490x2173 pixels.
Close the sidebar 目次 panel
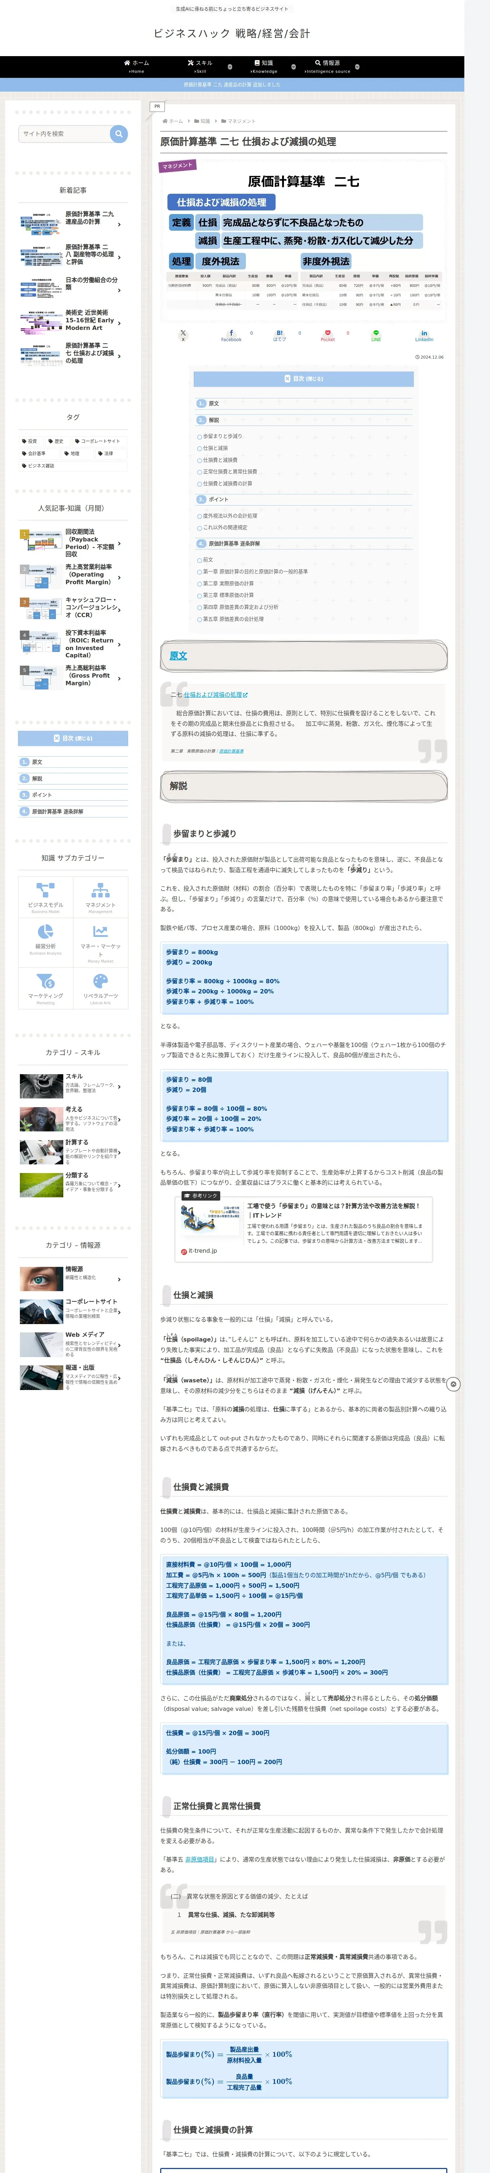(x=73, y=738)
